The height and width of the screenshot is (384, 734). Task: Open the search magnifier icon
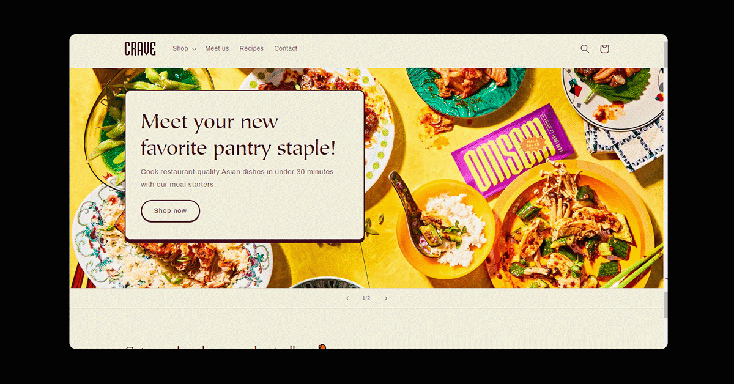pyautogui.click(x=585, y=49)
